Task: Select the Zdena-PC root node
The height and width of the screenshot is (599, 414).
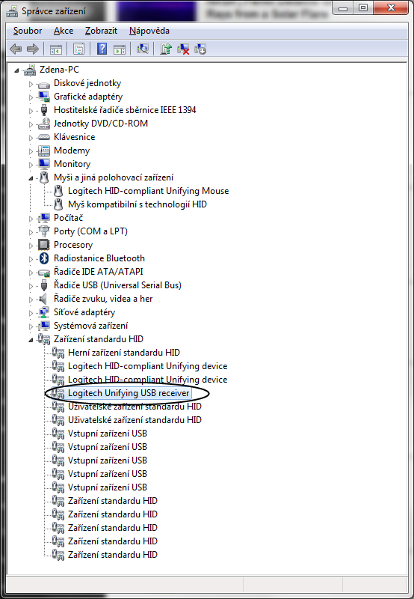Action: tap(59, 70)
